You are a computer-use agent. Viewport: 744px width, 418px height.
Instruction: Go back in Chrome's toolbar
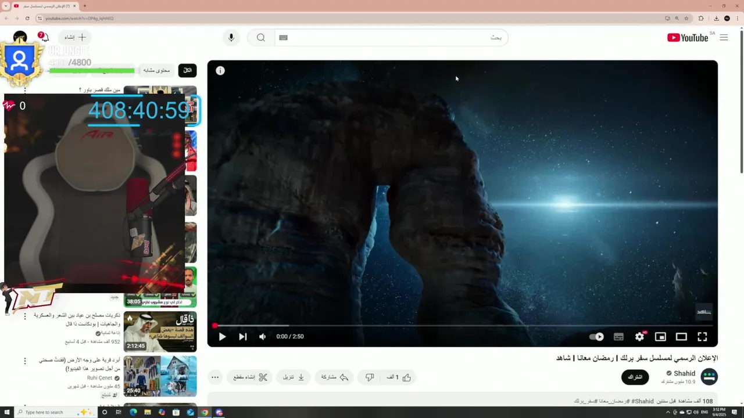pyautogui.click(x=6, y=18)
